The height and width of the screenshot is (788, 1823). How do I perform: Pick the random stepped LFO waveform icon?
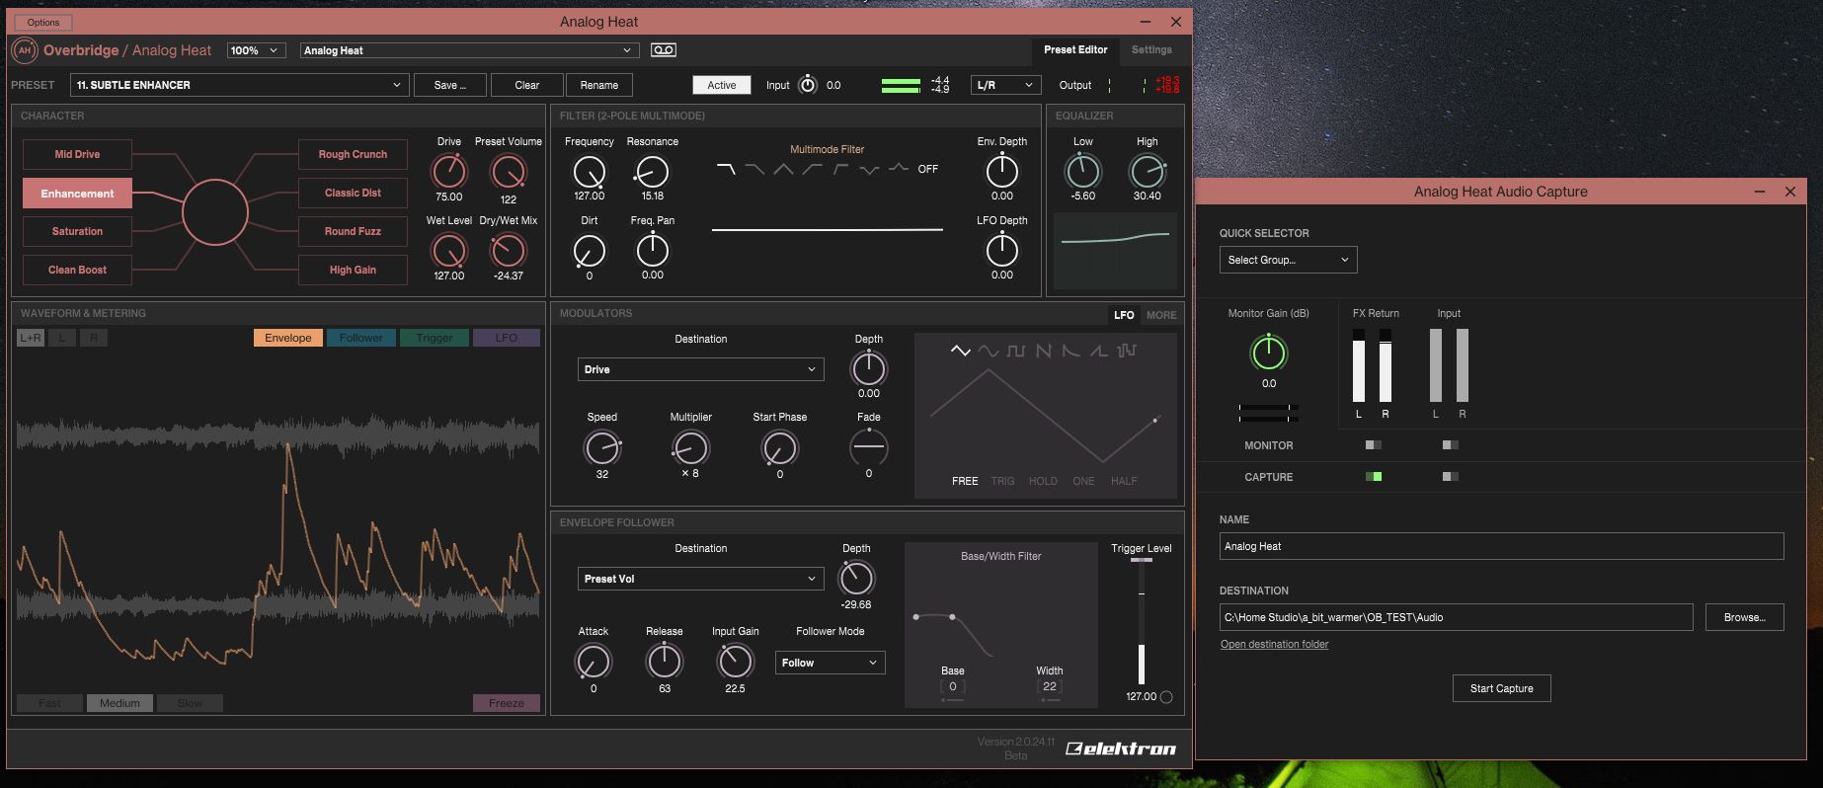coord(1126,351)
